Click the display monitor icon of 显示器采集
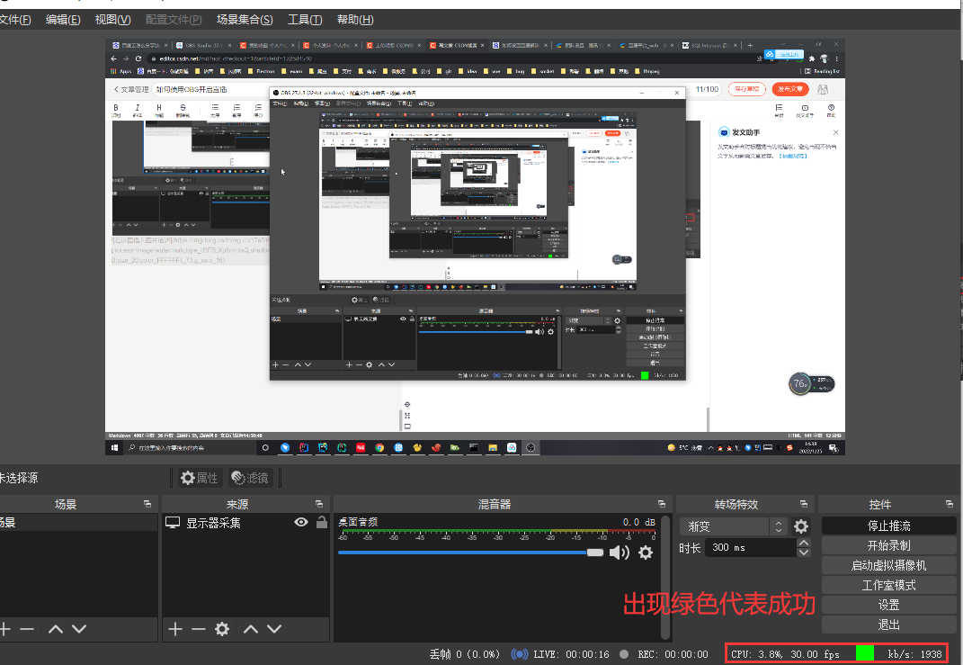 173,523
